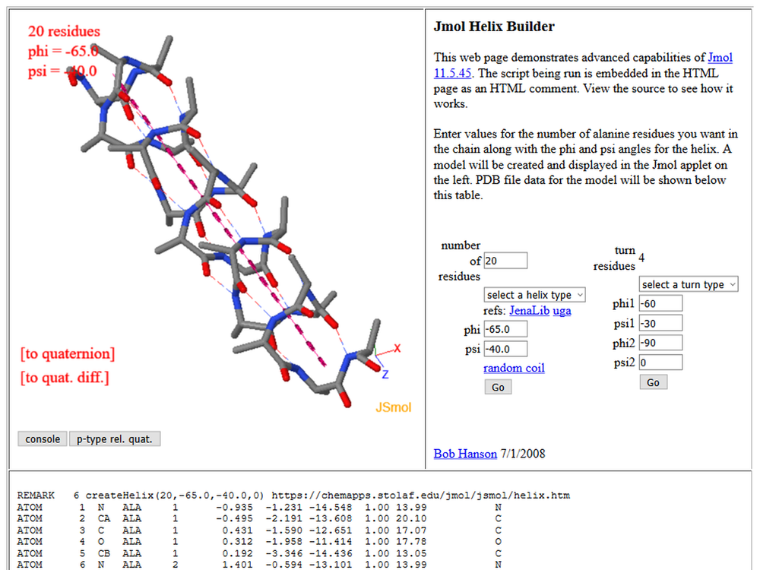Click the REMARK createHelix line in PDB output
The image size is (760, 570).
293,496
